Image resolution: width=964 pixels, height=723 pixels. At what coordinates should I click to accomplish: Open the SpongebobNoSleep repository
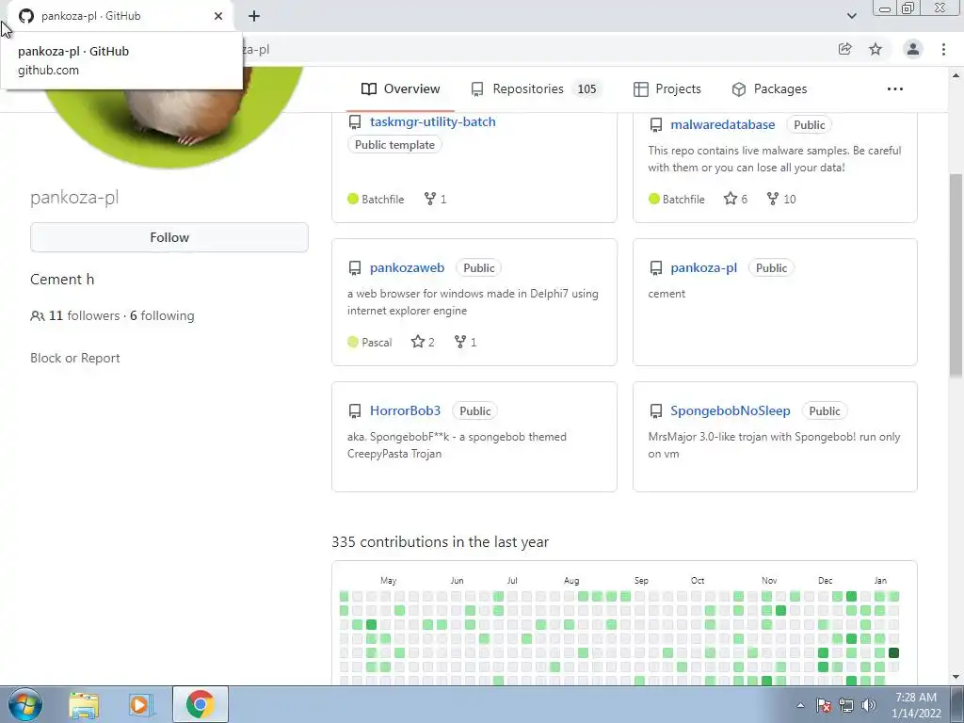tap(731, 410)
